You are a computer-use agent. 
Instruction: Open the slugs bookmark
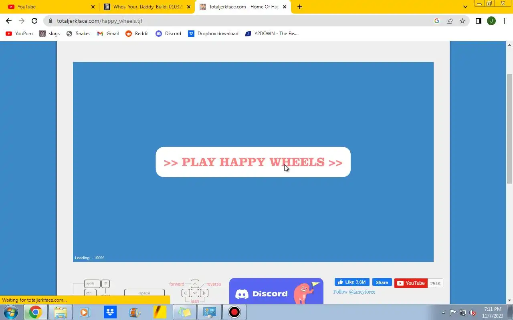50,34
